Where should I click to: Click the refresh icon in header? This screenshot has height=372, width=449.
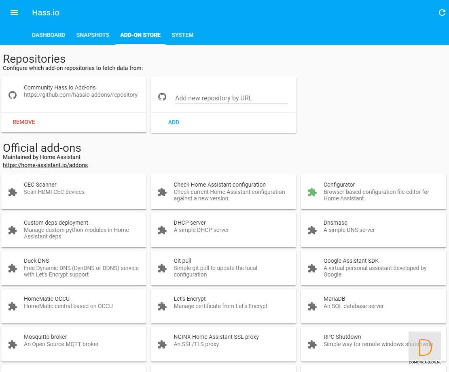tap(442, 13)
